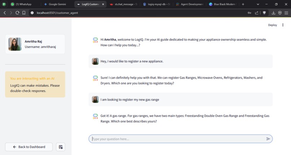The image size is (291, 155).
Task: Open the password key icon in address bar
Action: pyautogui.click(x=249, y=13)
